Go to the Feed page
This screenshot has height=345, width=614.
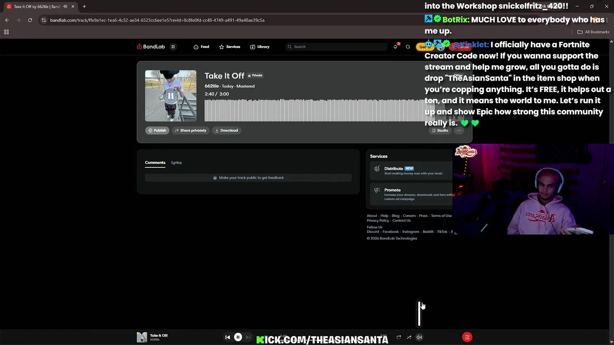[201, 46]
